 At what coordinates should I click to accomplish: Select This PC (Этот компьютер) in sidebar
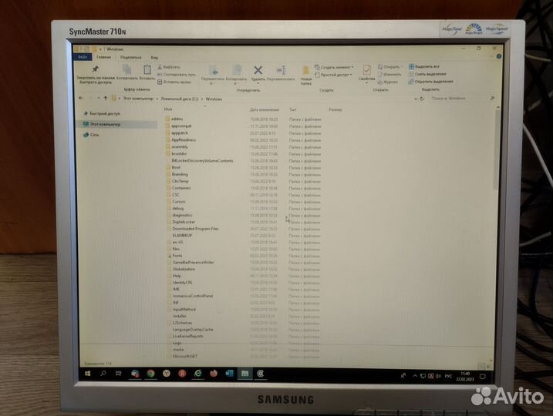(x=105, y=124)
